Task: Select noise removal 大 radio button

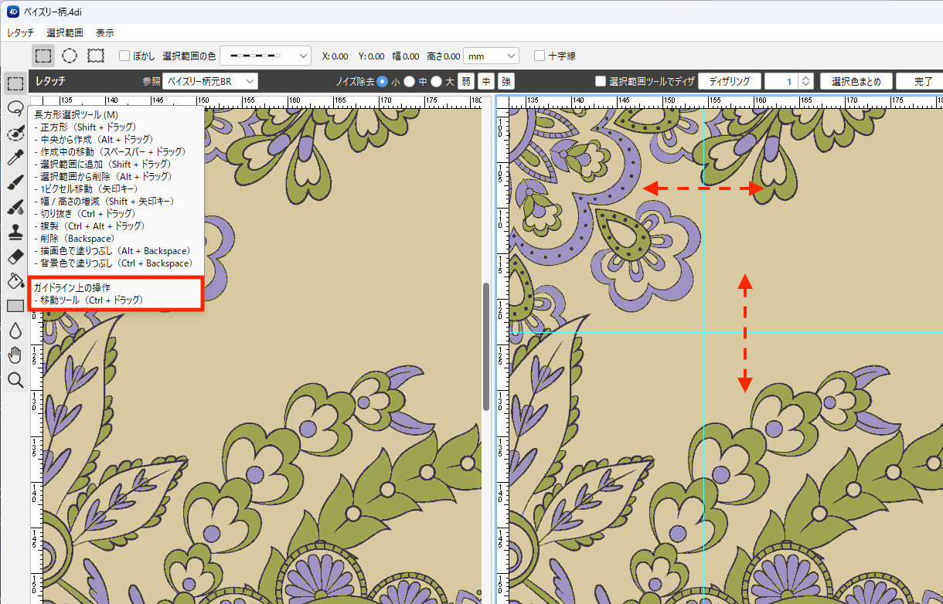Action: (x=437, y=81)
